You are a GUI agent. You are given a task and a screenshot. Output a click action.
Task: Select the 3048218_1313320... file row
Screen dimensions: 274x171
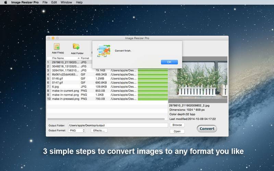(69, 66)
